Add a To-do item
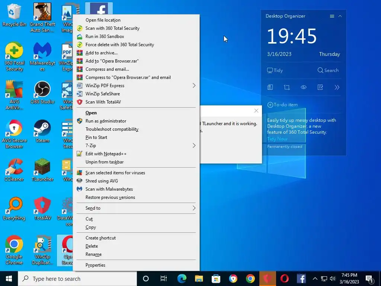This screenshot has height=286, width=381. pos(282,105)
